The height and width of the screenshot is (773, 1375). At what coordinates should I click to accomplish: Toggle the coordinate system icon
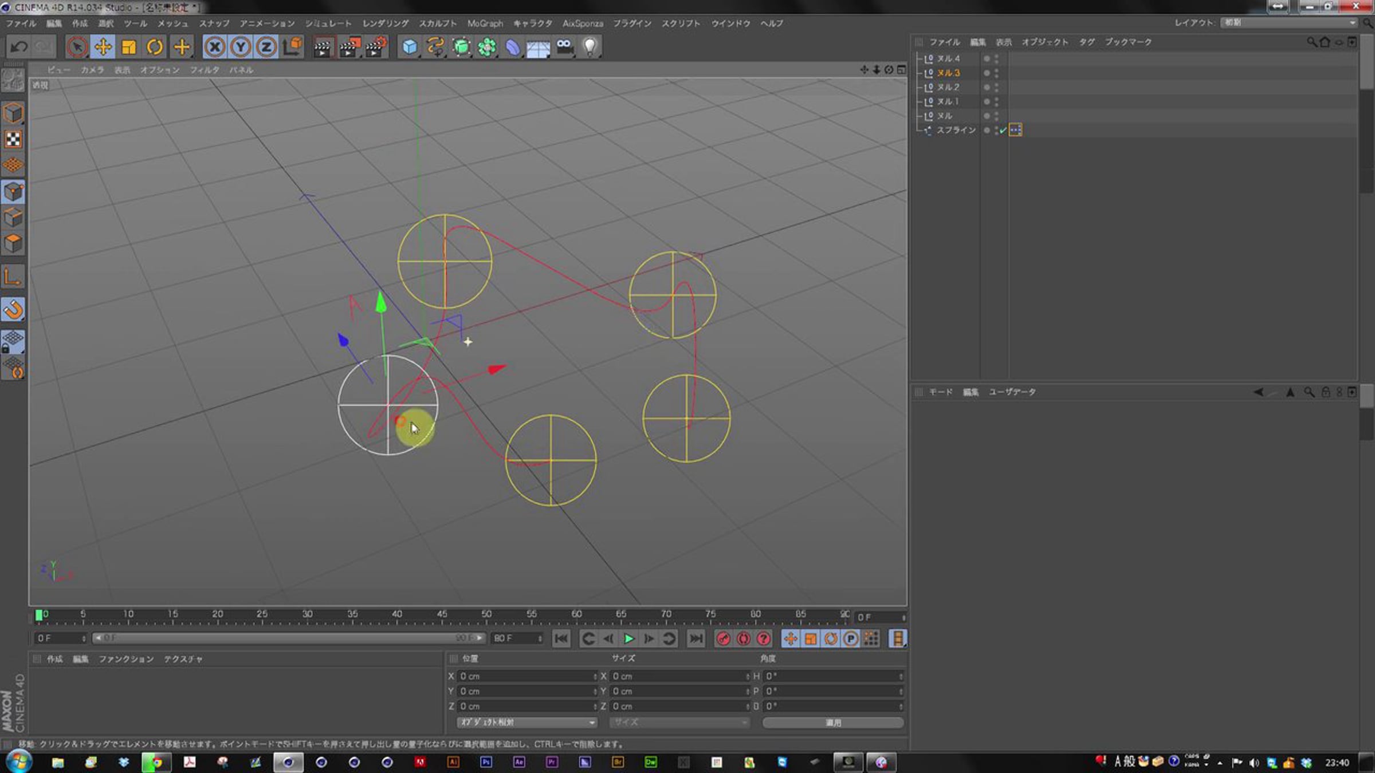tap(292, 47)
